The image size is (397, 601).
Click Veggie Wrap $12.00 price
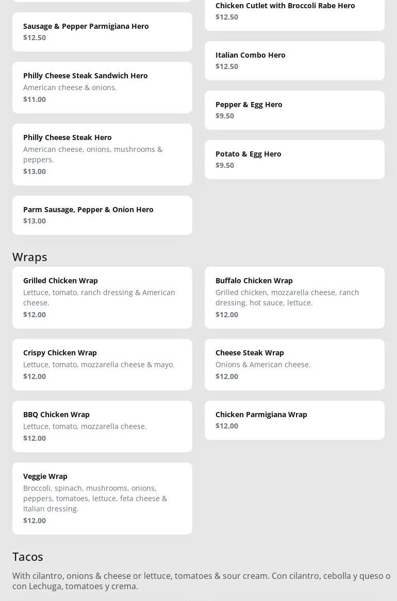35,521
